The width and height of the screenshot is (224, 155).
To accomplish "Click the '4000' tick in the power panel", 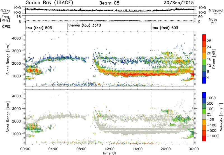I will click(16, 38).
